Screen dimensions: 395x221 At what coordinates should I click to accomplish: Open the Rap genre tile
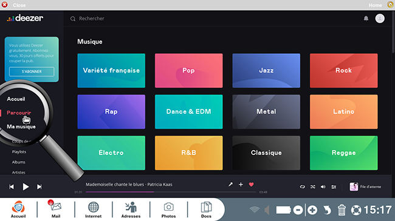(x=111, y=112)
